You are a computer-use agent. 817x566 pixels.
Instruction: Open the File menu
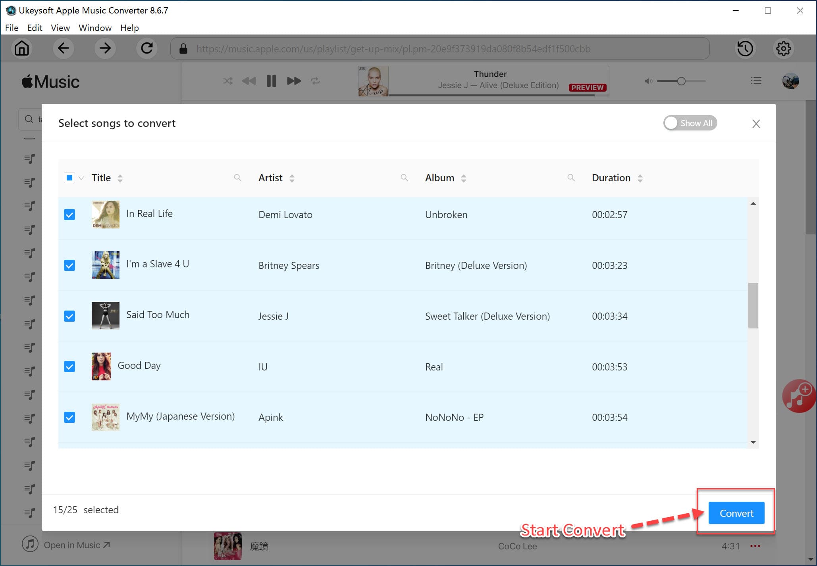point(12,28)
